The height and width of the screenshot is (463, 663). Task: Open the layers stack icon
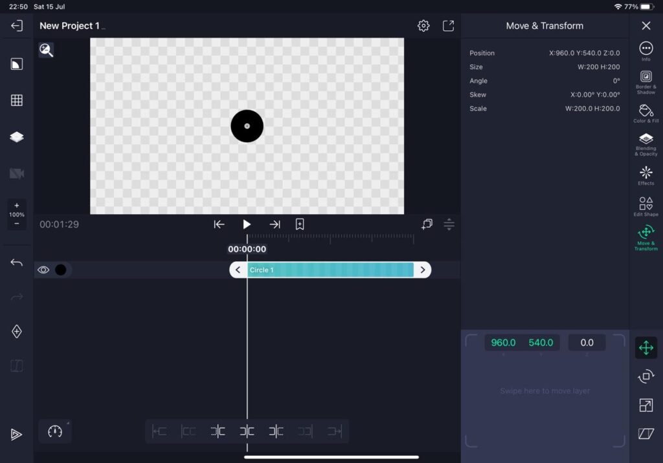click(16, 137)
